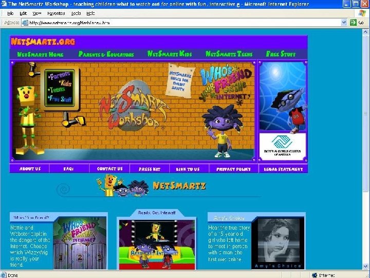Go to NetSmartz Home

click(x=40, y=55)
